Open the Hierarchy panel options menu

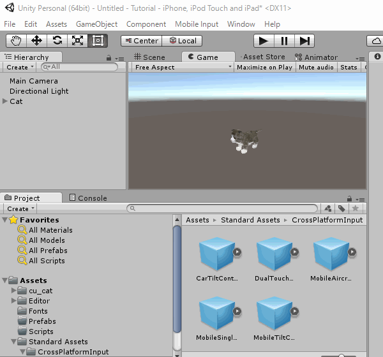[120, 59]
